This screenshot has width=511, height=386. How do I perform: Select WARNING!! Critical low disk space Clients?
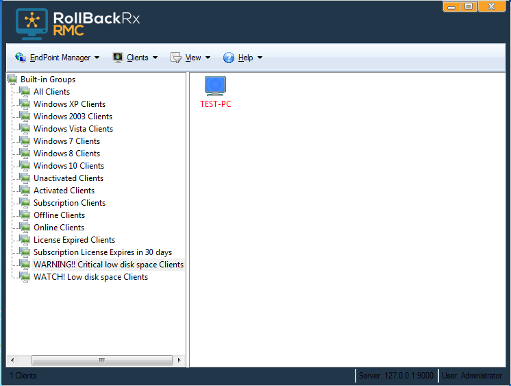[108, 265]
